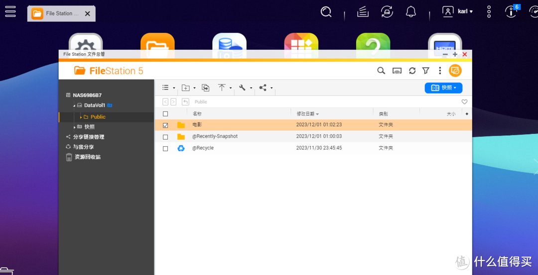The width and height of the screenshot is (538, 275).
Task: Open File Station search magnifier
Action: pos(381,71)
